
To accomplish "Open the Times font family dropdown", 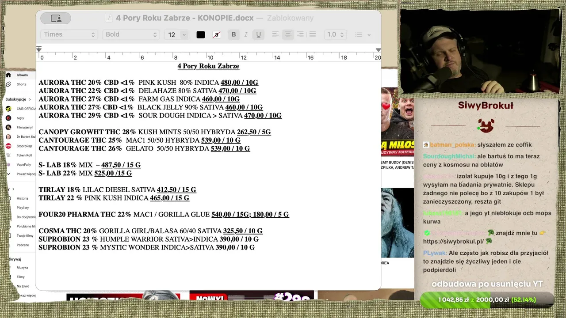I will (x=69, y=34).
